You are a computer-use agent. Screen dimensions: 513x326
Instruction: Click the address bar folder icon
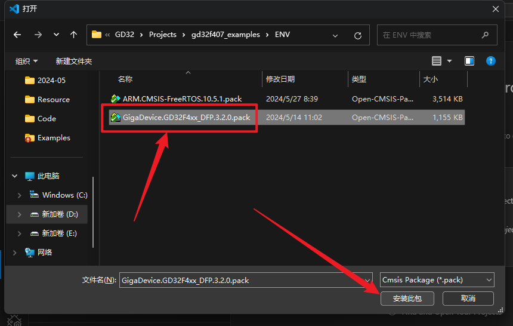coord(97,35)
